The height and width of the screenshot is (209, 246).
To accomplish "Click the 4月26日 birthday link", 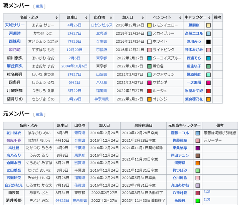I will (x=74, y=25).
